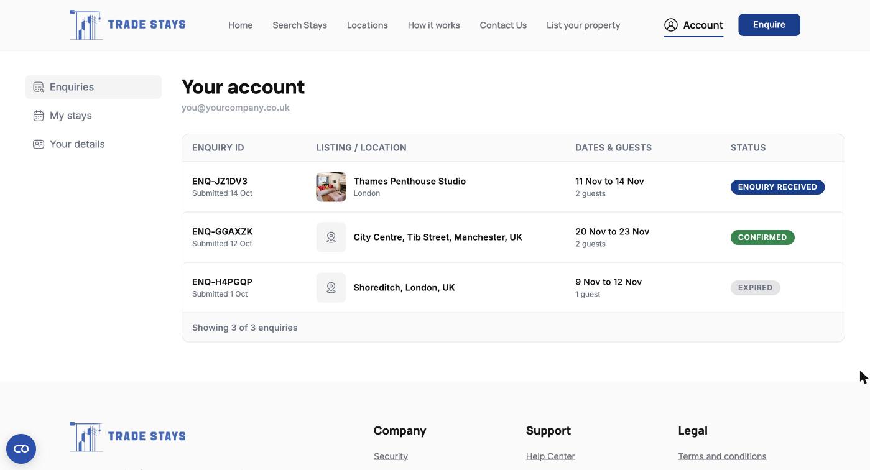Screen dimensions: 870x470
Task: Click enquiry ID ENQ-JZ1DV3
Action: click(x=220, y=182)
